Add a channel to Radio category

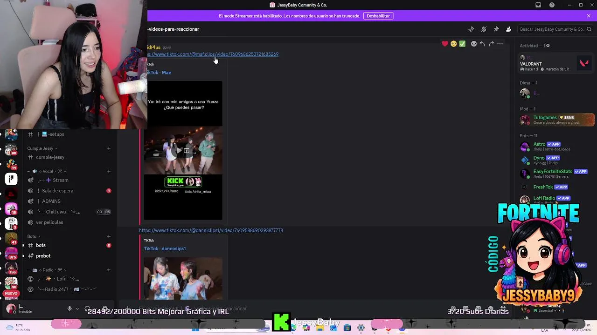(x=109, y=270)
